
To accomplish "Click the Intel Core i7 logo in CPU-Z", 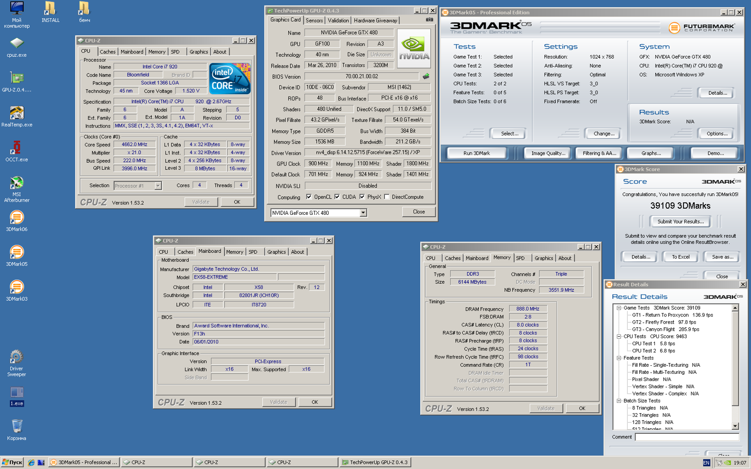I will [x=230, y=79].
